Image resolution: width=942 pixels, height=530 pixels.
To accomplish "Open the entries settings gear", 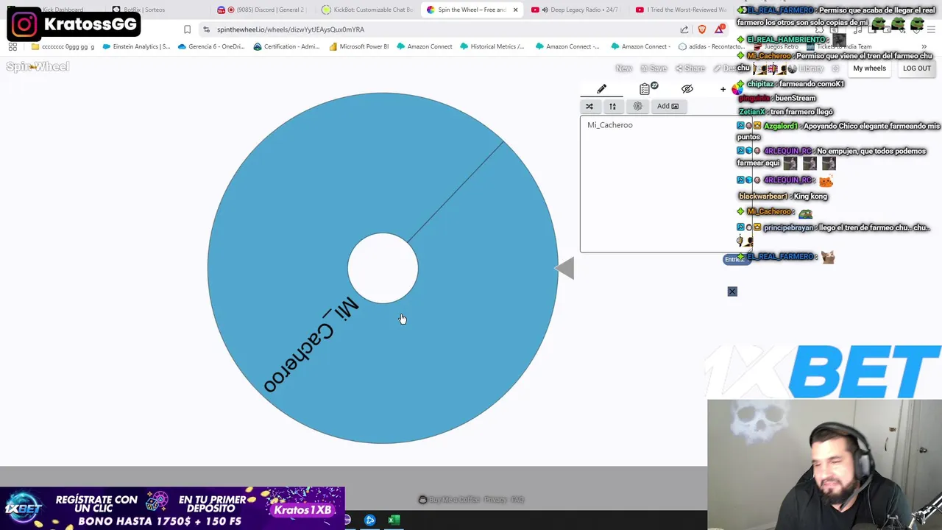I will tap(638, 106).
